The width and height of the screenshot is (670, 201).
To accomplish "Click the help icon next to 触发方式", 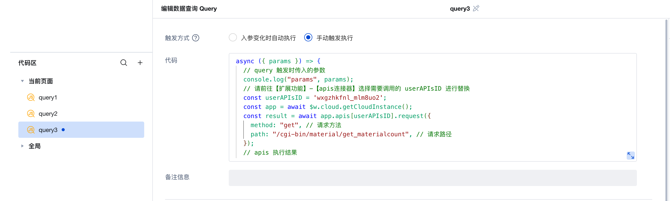I will (196, 38).
